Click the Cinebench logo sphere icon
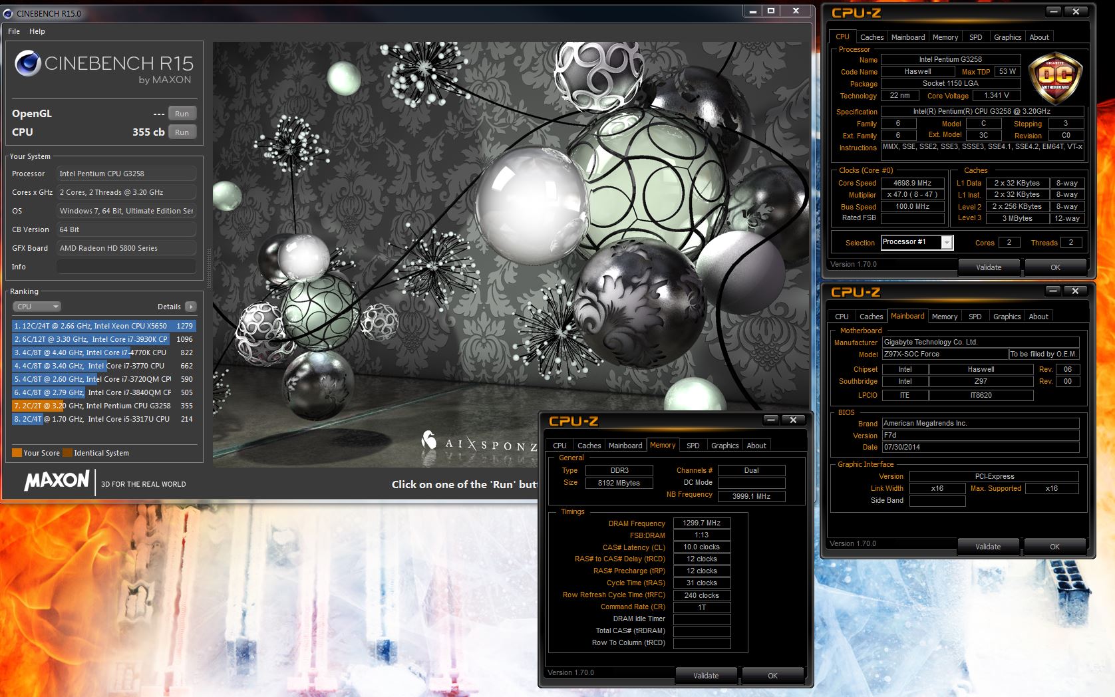 28,63
